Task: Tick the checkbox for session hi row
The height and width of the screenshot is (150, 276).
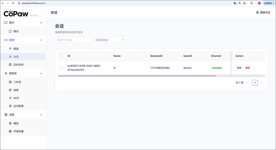Action: pyautogui.click(x=61, y=68)
